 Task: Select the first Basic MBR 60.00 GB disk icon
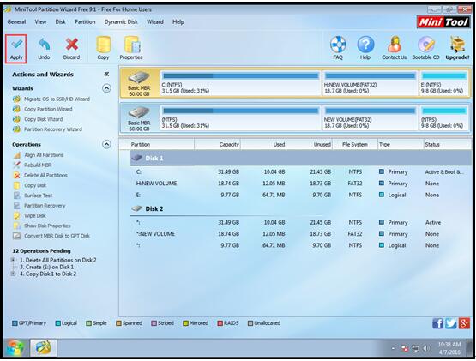pyautogui.click(x=139, y=83)
